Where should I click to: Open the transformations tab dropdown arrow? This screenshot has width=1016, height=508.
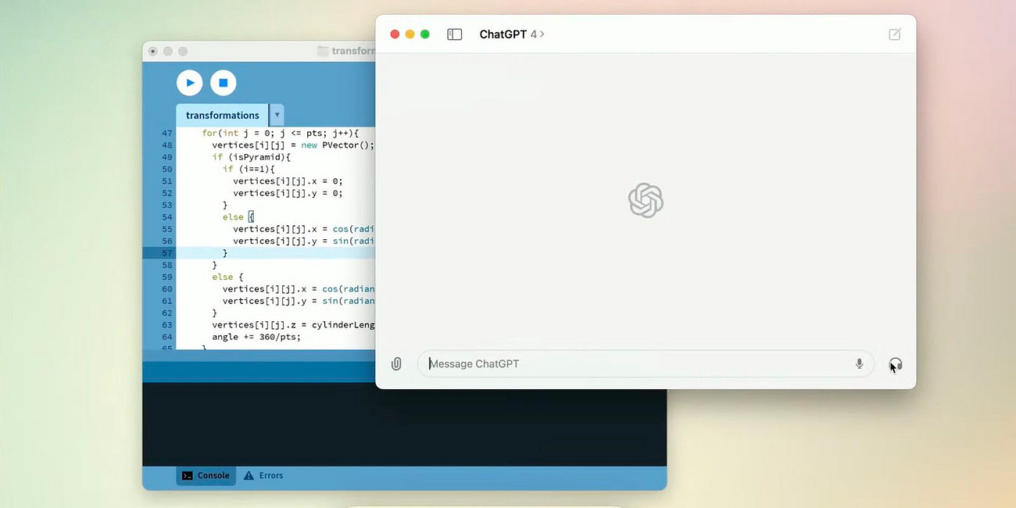pos(276,114)
